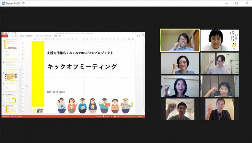Open the Insert (挿入) ribbon tab
This screenshot has width=252, height=143.
point(16,36)
